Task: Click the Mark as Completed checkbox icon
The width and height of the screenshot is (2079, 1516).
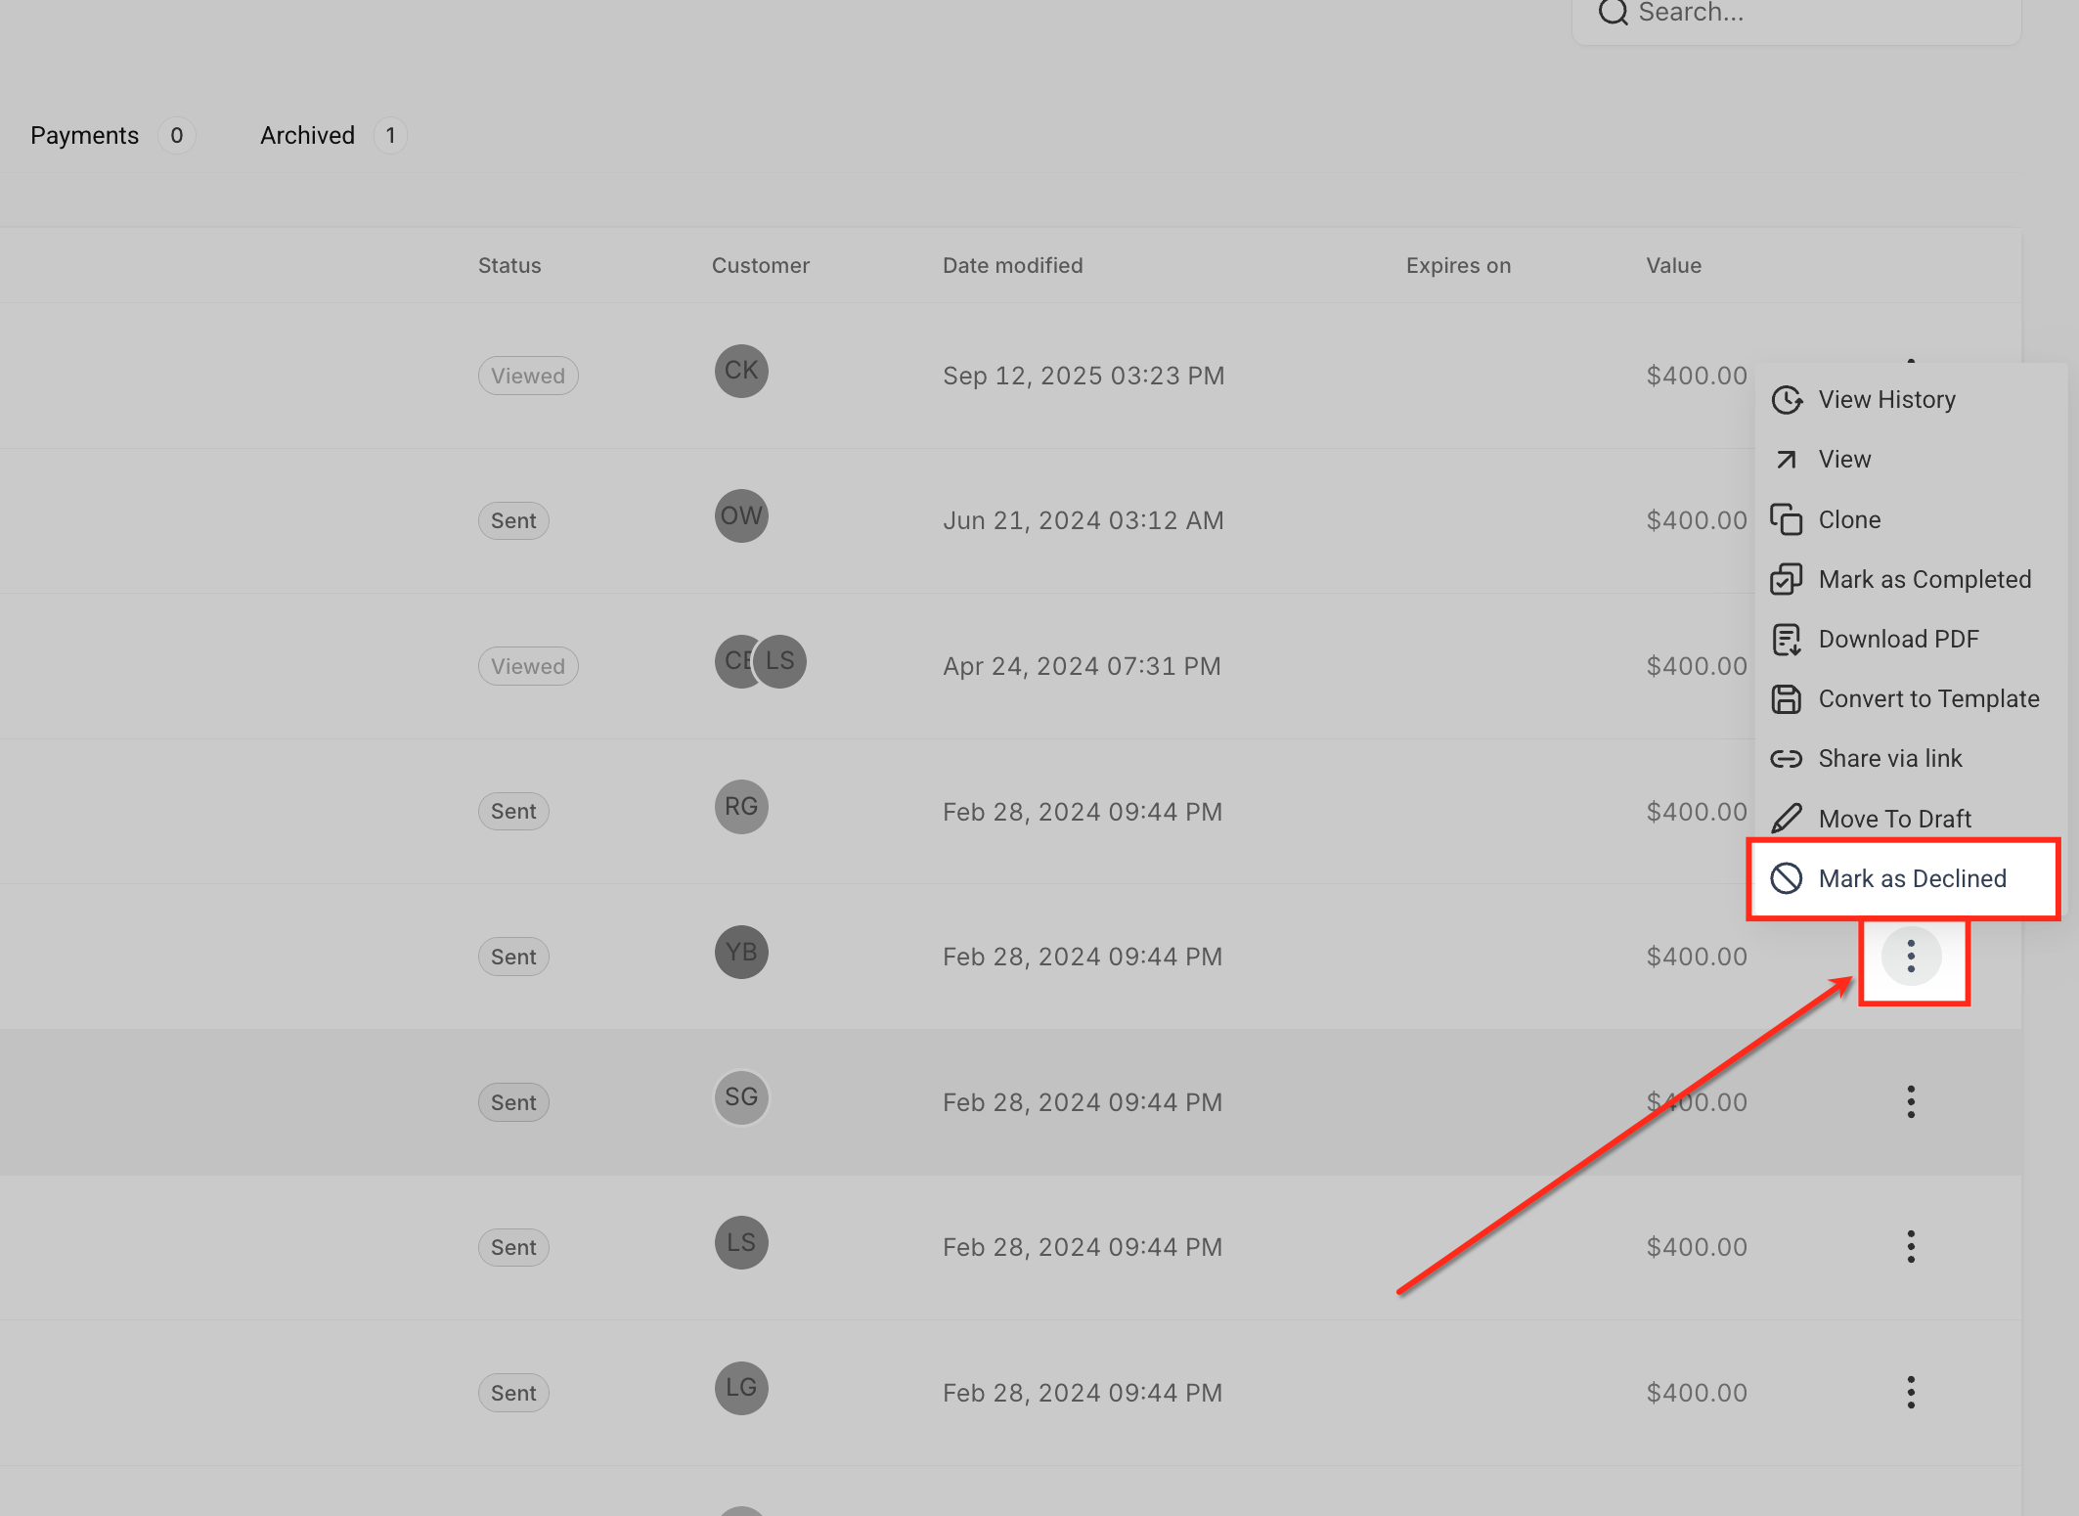Action: [1787, 580]
